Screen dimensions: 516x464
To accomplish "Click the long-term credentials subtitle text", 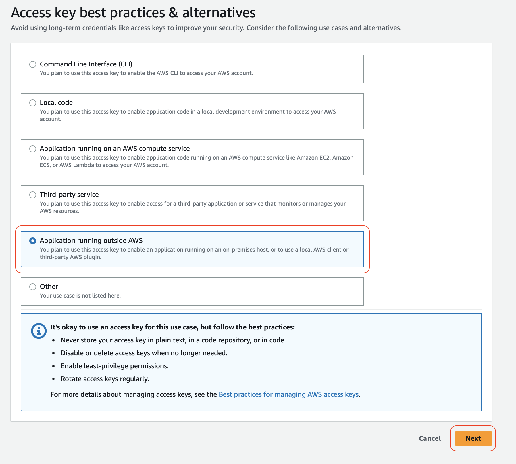I will pyautogui.click(x=206, y=28).
